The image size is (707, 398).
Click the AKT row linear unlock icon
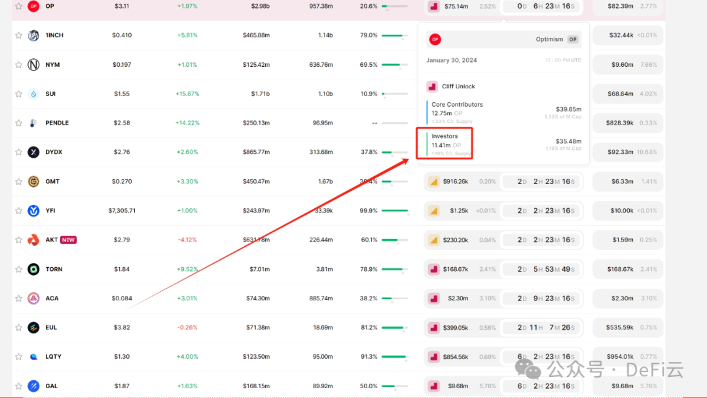pos(434,240)
